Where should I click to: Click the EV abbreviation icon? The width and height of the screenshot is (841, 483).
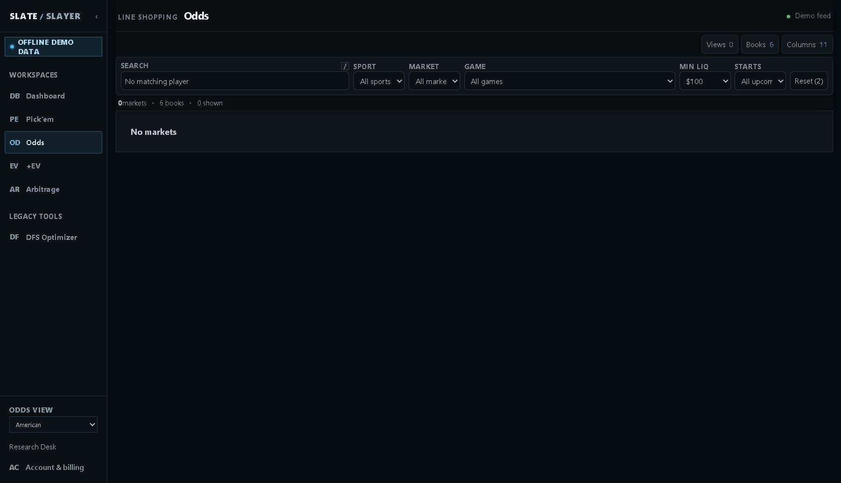(x=14, y=166)
